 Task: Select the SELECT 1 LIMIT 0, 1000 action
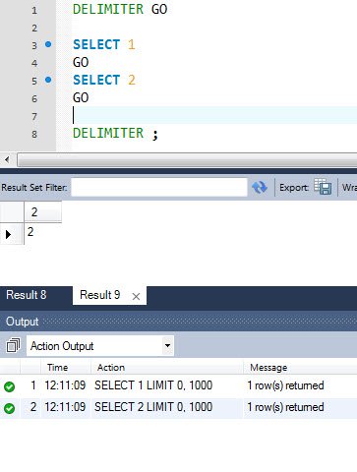point(153,385)
